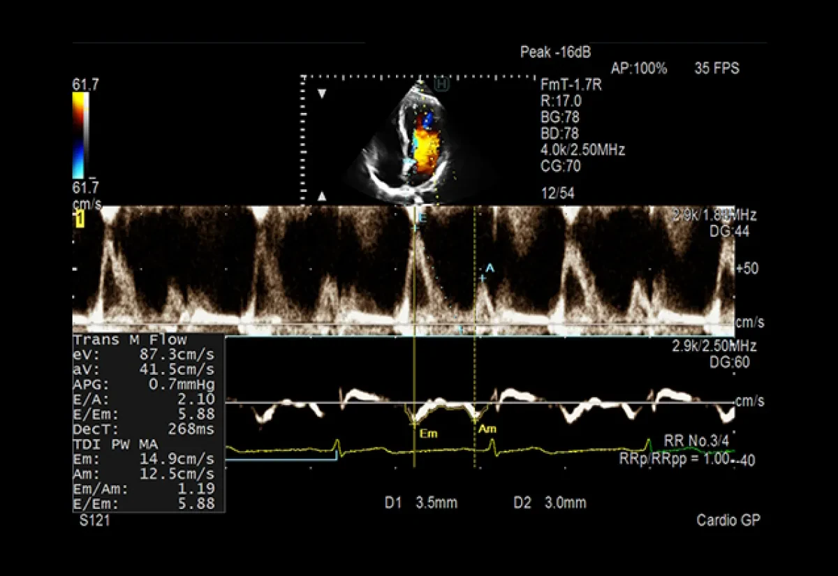
Task: Select the E/A 2.10 ratio row
Action: point(145,399)
